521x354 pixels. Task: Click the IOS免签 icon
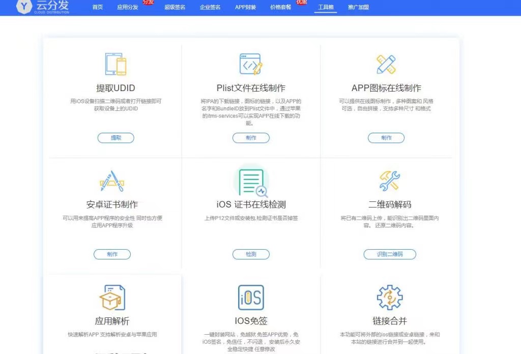point(251,298)
